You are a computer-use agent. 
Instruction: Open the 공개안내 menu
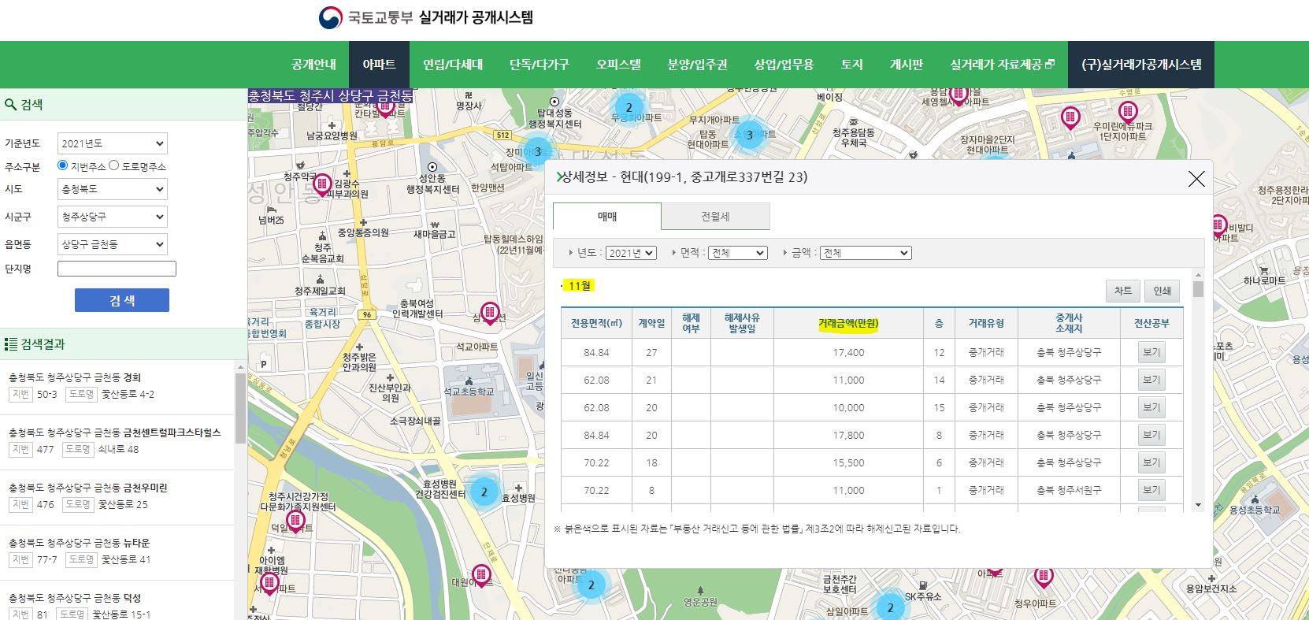click(313, 65)
